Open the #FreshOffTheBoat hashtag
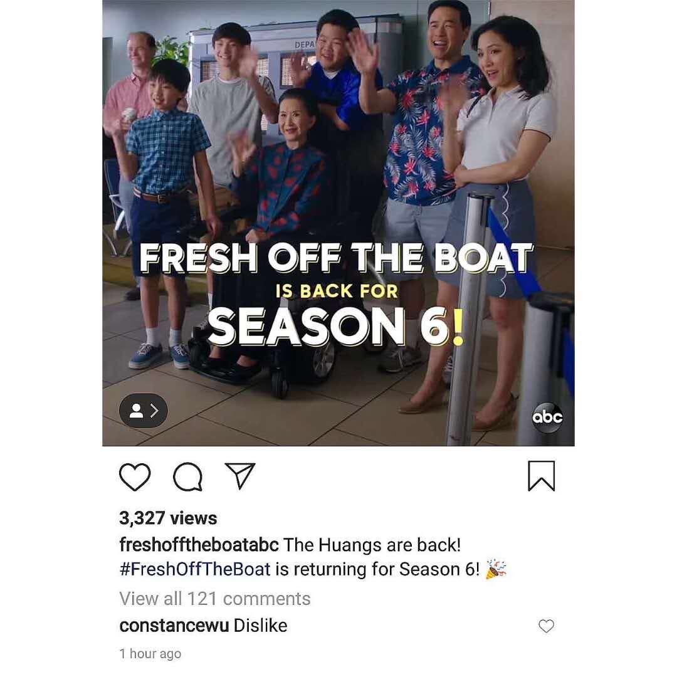677x677 pixels. coord(195,569)
